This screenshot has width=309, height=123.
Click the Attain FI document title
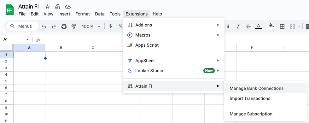[29, 7]
